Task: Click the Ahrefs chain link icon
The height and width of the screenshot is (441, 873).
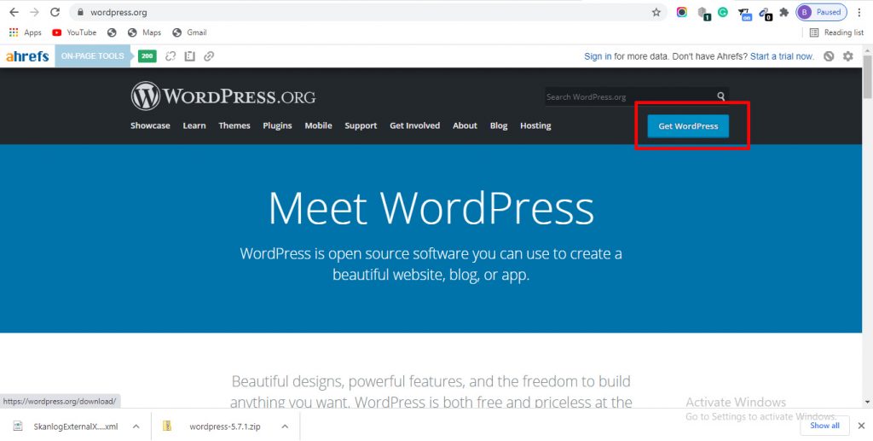Action: click(x=209, y=56)
